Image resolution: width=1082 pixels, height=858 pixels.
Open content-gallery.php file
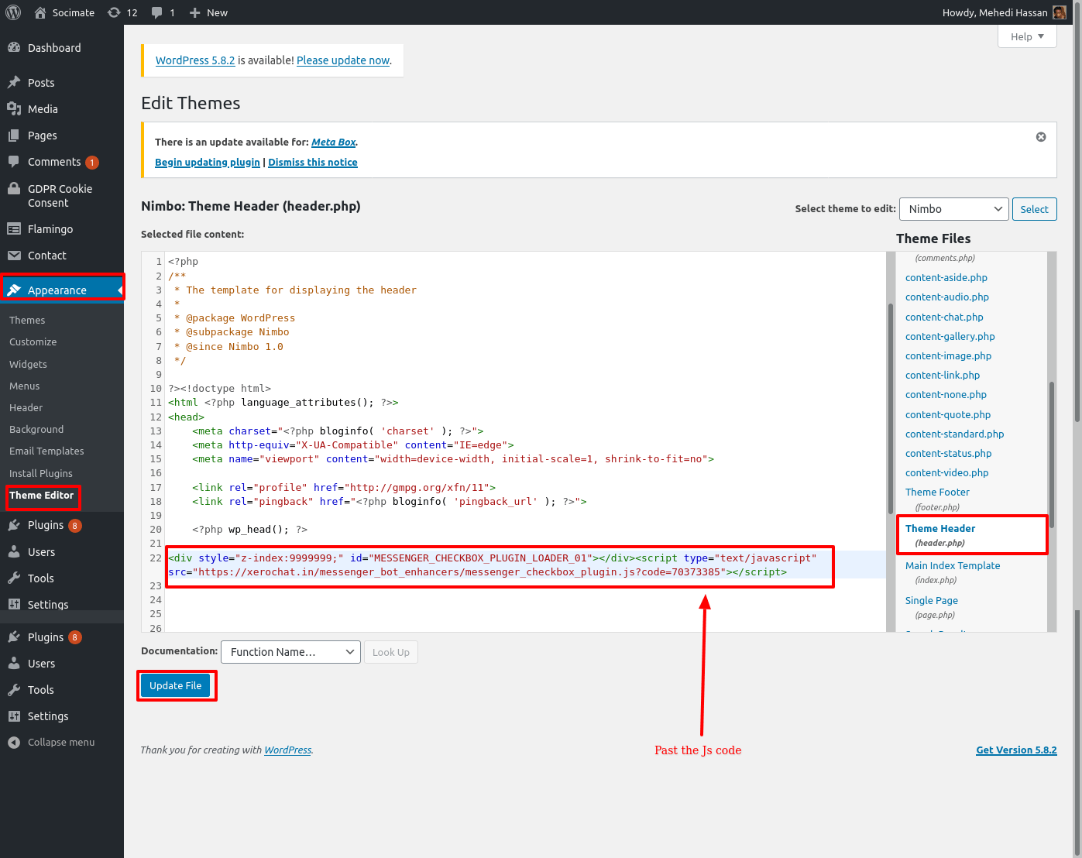pyautogui.click(x=950, y=336)
